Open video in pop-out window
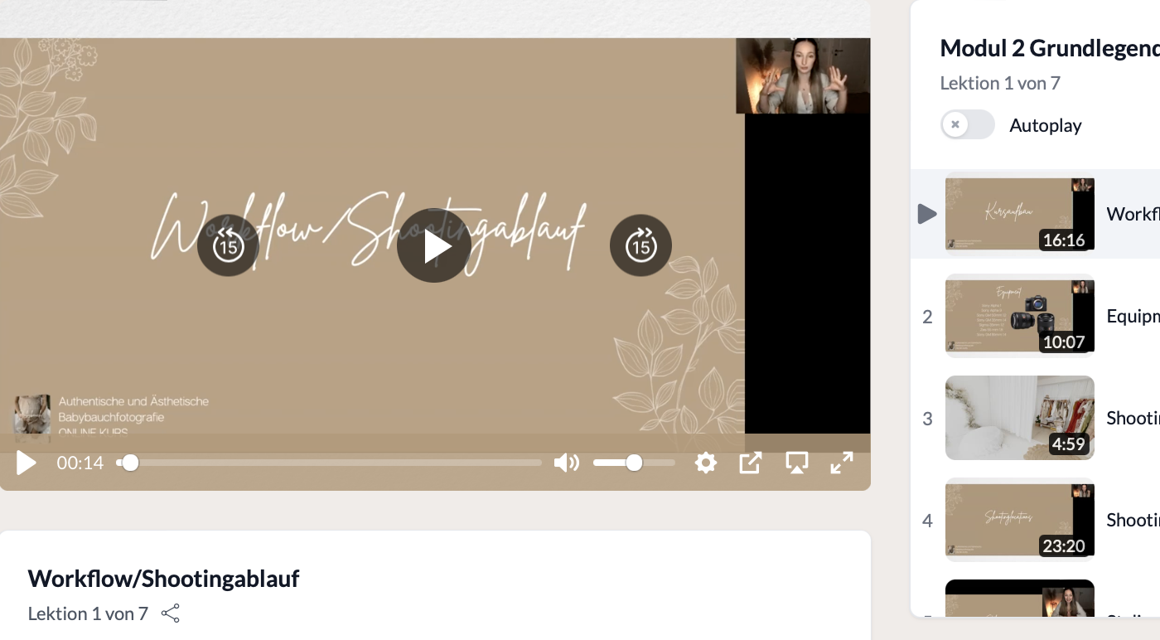The image size is (1160, 640). click(750, 463)
